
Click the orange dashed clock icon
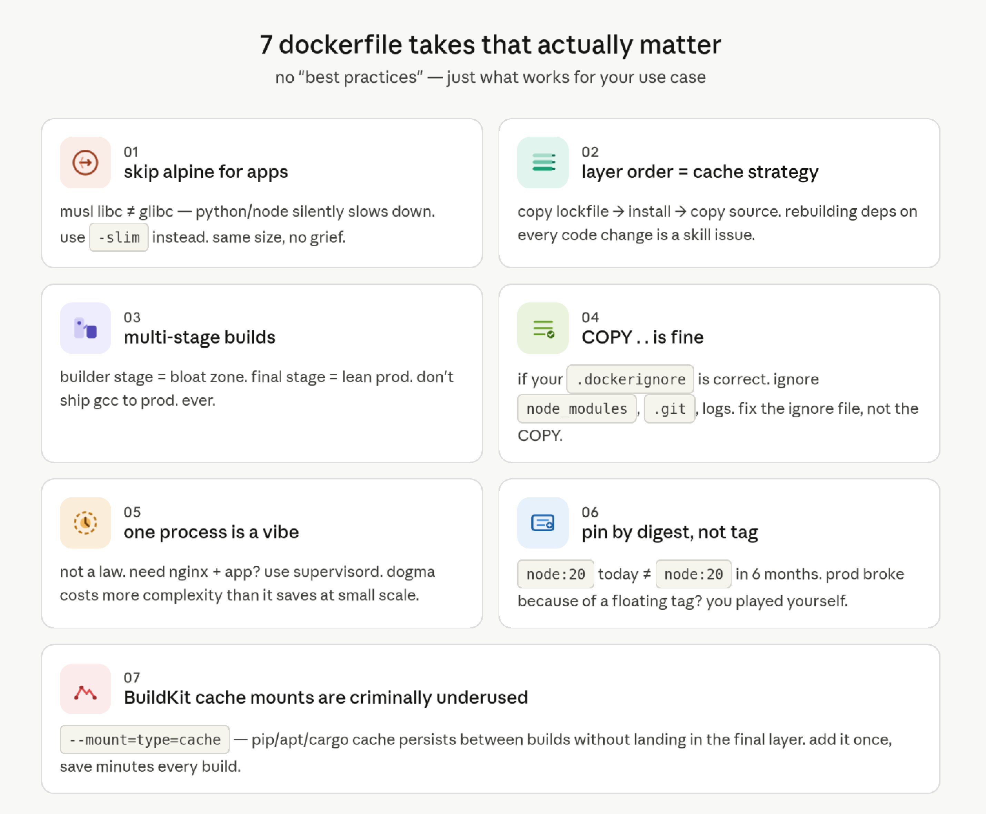tap(85, 523)
